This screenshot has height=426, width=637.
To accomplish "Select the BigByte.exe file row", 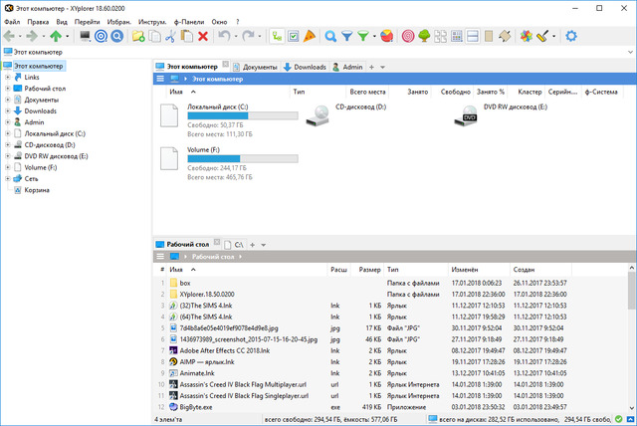I will [200, 407].
